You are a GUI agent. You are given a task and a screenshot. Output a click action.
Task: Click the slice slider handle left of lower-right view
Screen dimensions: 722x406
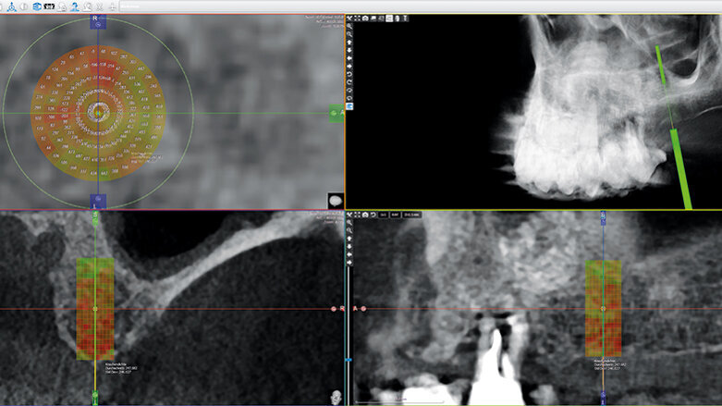click(x=349, y=360)
